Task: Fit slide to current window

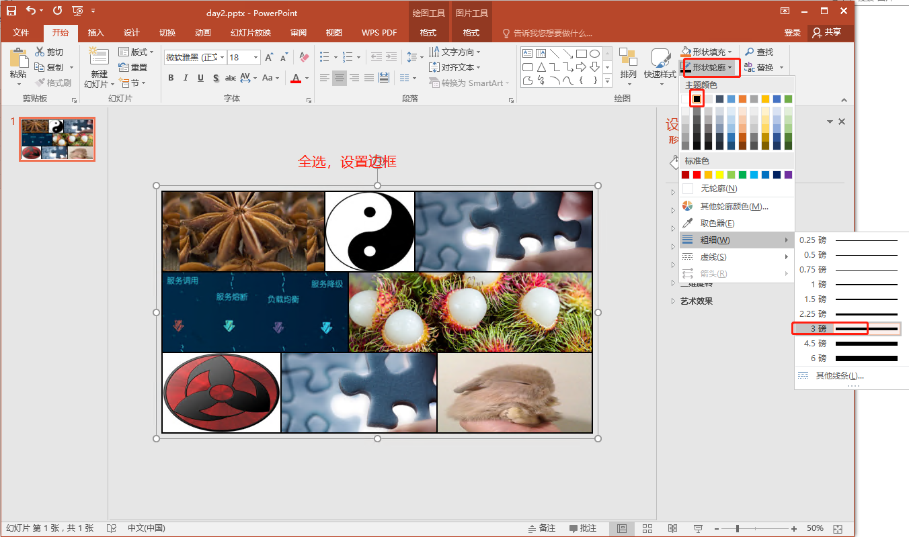Action: 838,528
